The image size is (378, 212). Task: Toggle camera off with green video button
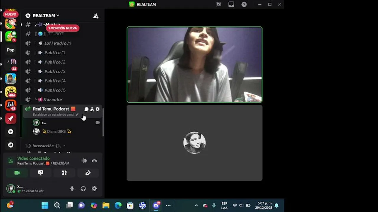(x=17, y=173)
